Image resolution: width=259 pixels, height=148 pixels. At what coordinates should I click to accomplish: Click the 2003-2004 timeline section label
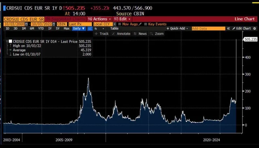click(x=12, y=140)
